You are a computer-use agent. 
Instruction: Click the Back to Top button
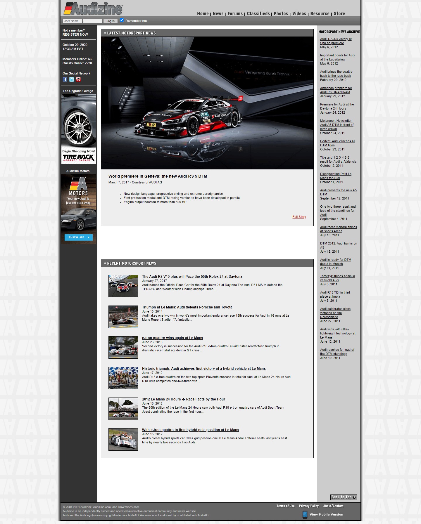pos(344,497)
